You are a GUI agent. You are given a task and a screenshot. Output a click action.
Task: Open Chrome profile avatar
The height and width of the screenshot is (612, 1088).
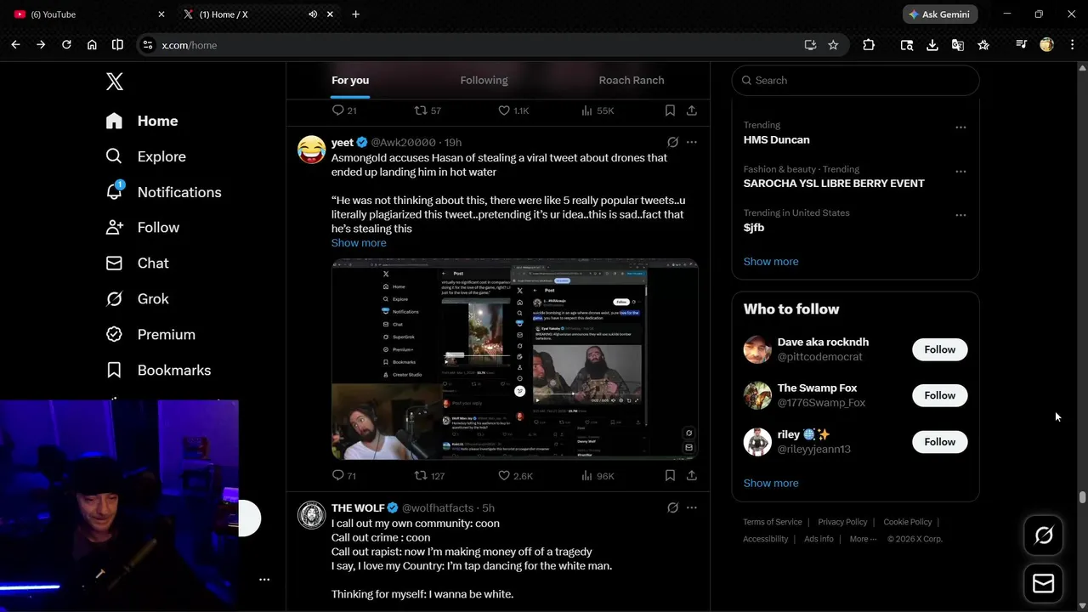point(1047,45)
